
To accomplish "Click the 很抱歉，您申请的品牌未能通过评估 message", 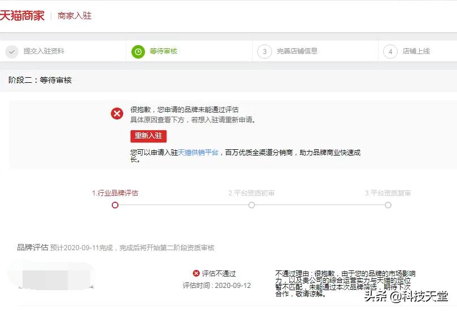I will click(184, 109).
